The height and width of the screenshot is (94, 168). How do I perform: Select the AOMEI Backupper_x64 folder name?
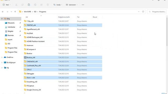point(35,37)
